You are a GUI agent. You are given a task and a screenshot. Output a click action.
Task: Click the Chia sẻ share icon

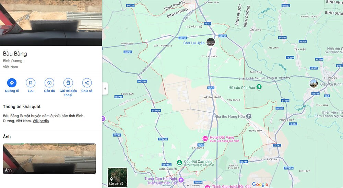pyautogui.click(x=87, y=83)
